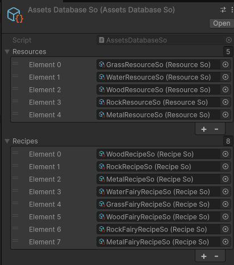This screenshot has width=234, height=265.
Task: Click object picker for WaterFairyRecipeSo
Action: [225, 191]
